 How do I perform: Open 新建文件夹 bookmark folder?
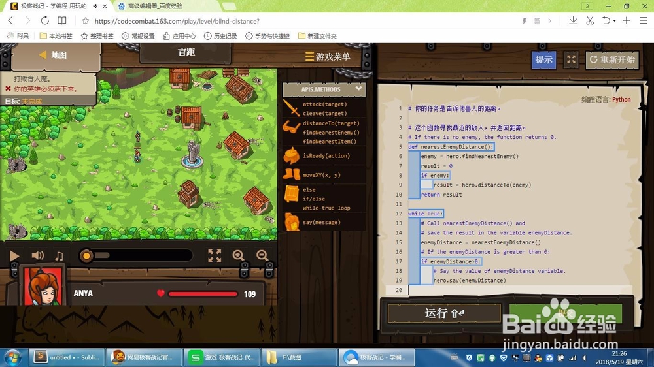pos(317,36)
